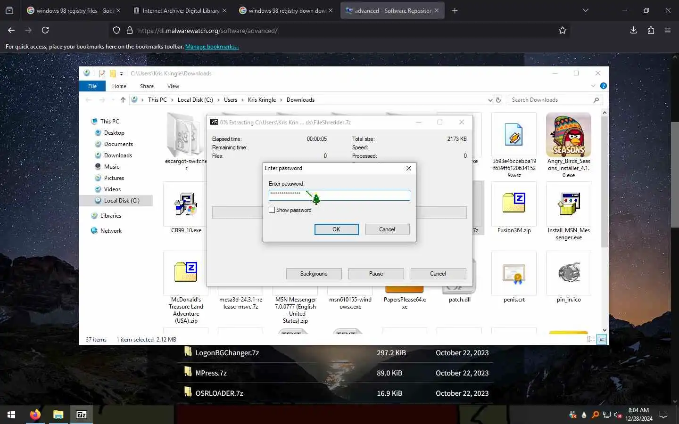Viewport: 679px width, 424px height.
Task: Open the Home ribbon tab
Action: 119,86
